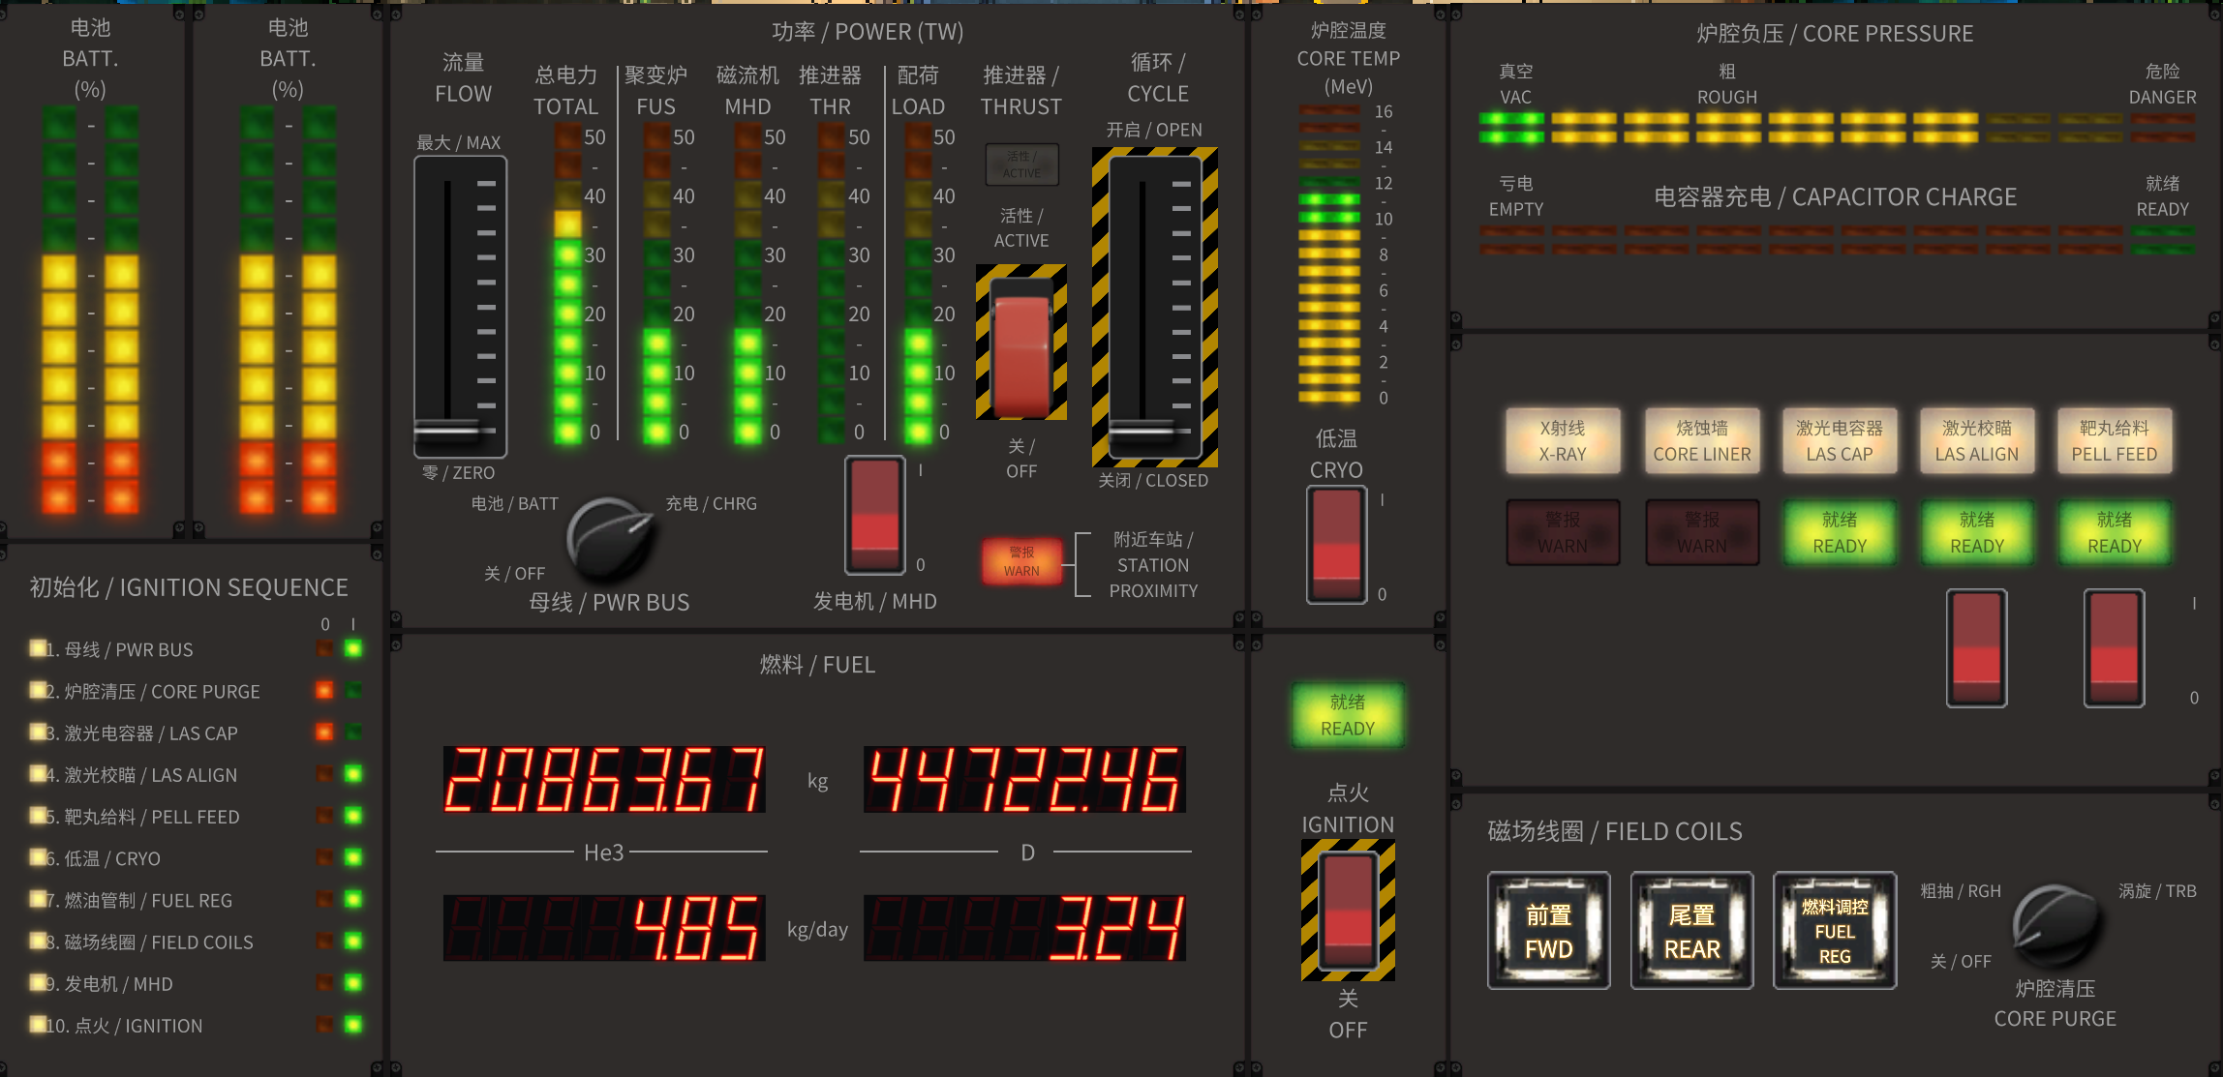
Task: Click the FUEL REG green status LED
Action: [353, 899]
